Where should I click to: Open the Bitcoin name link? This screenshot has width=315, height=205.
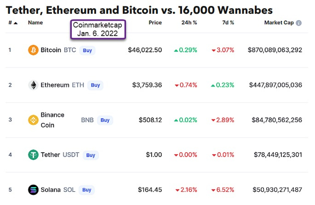[x=51, y=50]
